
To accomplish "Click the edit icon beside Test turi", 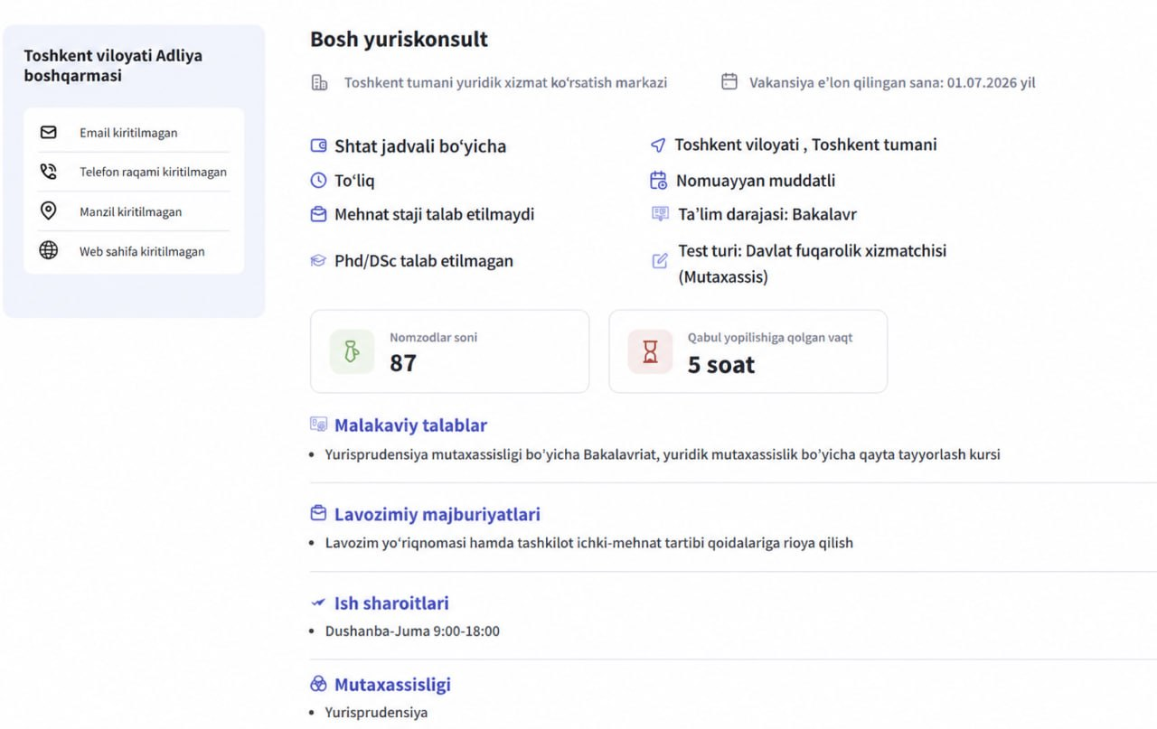I will (660, 261).
